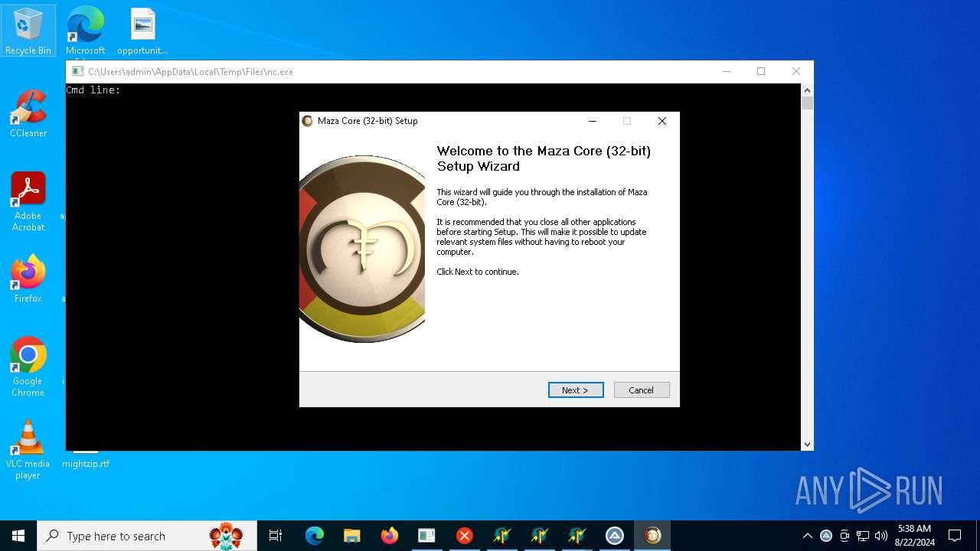980x551 pixels.
Task: Click the flower search highlight image
Action: [x=227, y=536]
